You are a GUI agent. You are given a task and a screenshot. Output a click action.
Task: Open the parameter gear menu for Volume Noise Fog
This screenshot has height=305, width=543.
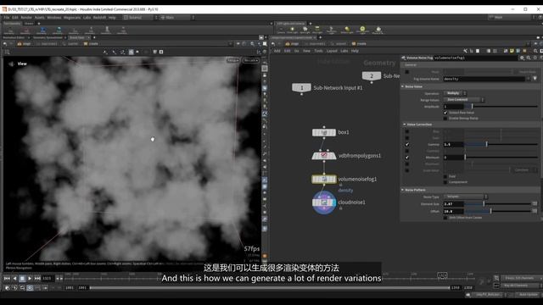coord(522,58)
